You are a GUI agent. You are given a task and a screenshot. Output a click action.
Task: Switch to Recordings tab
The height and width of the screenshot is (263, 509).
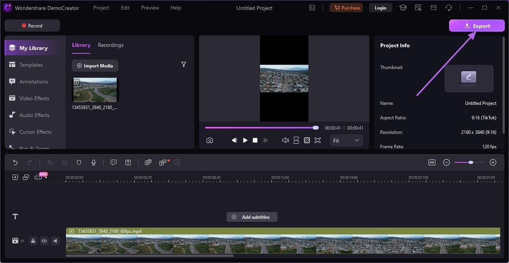[x=111, y=45]
